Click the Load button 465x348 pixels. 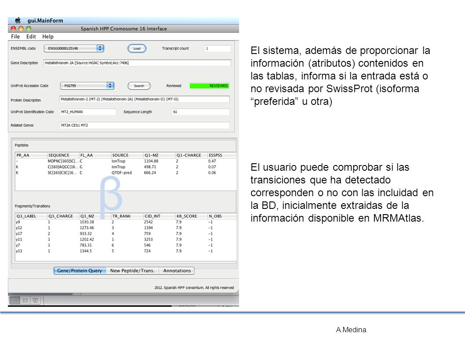point(137,48)
